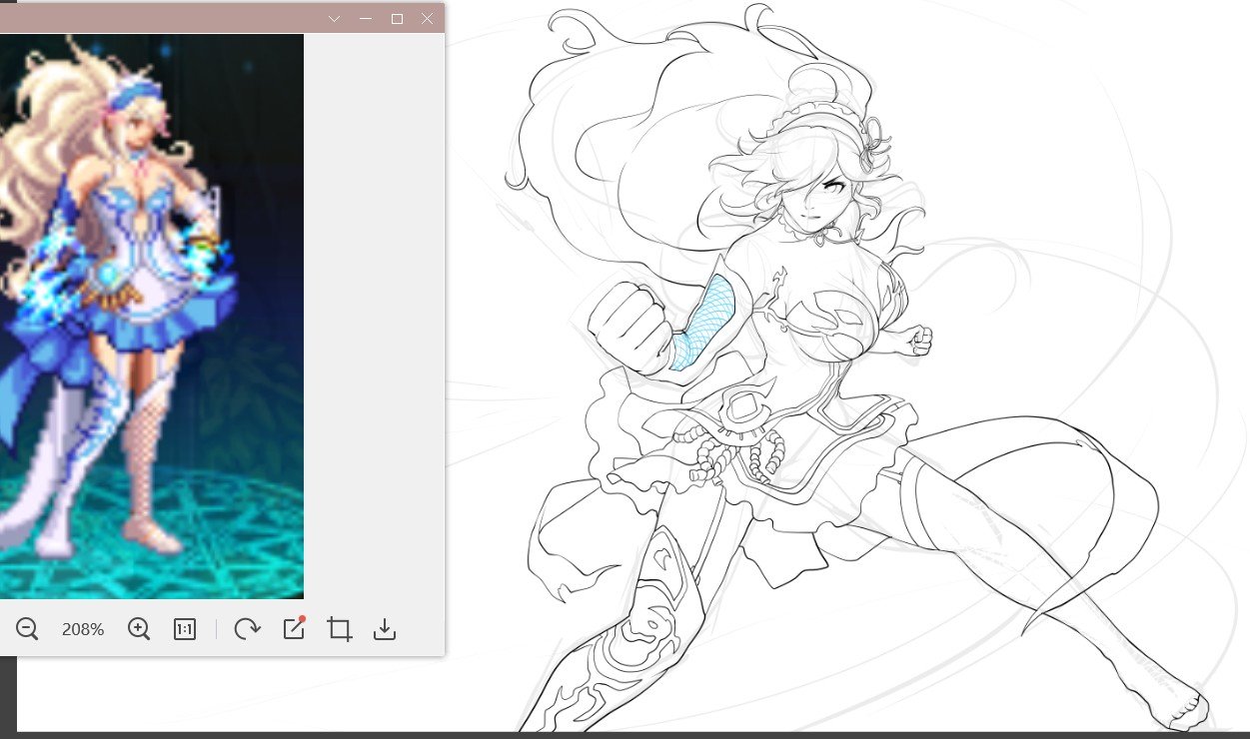
Task: Open the viewer title bar dropdown chevron
Action: (335, 19)
